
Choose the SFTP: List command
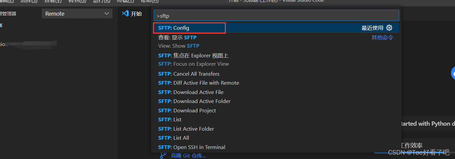(x=170, y=120)
